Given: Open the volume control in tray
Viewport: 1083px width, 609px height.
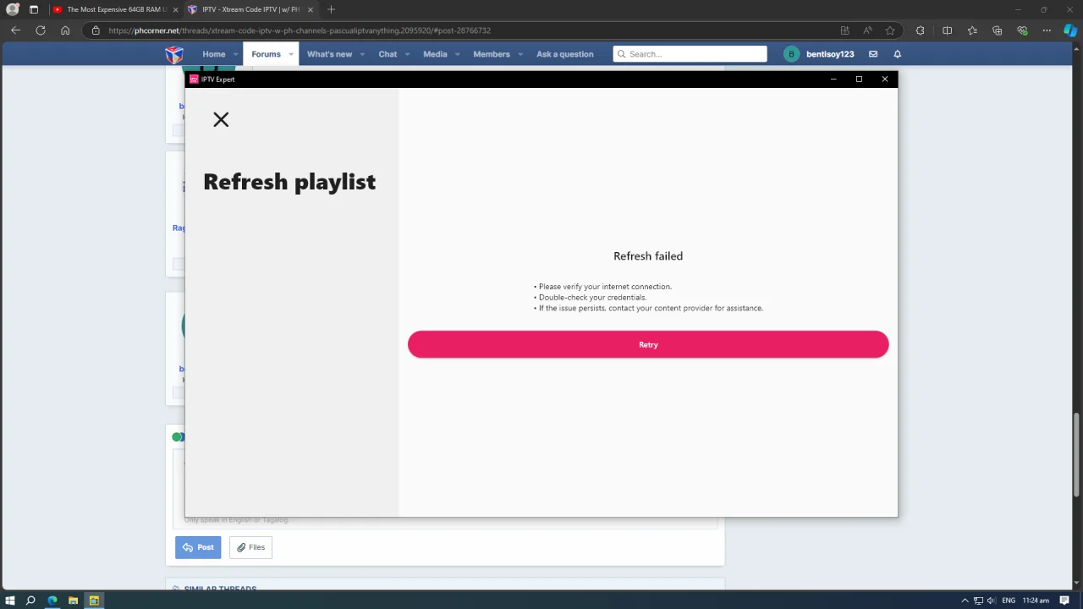Looking at the screenshot, I should (x=991, y=601).
